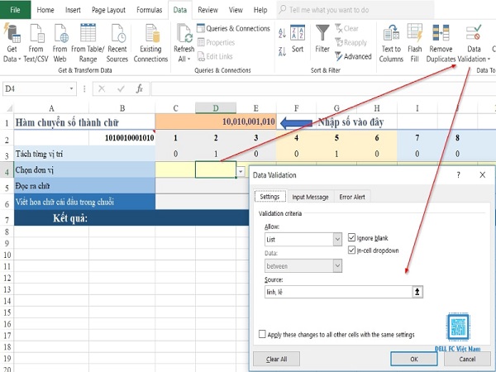Click cell 'Chọn đơn vị'
The height and width of the screenshot is (372, 496).
tap(84, 169)
